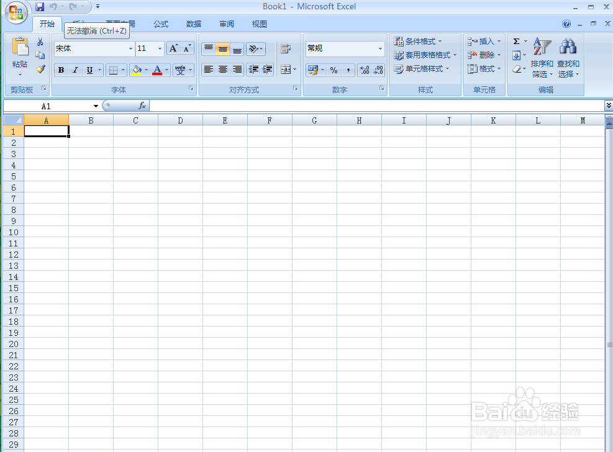Click the Select All corner button
Viewport: 613px width, 452px height.
click(x=13, y=120)
